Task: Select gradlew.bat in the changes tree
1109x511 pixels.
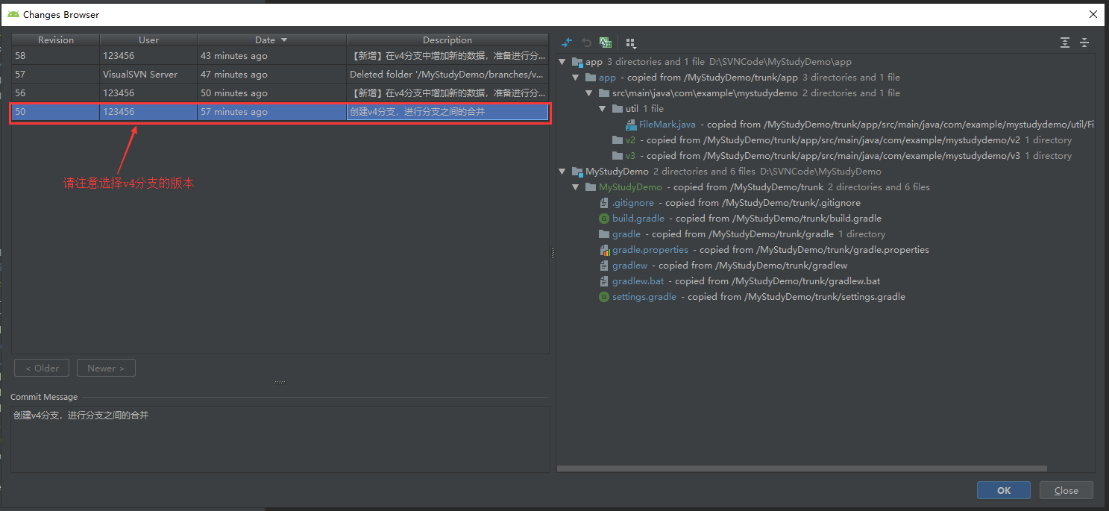Action: pyautogui.click(x=638, y=281)
